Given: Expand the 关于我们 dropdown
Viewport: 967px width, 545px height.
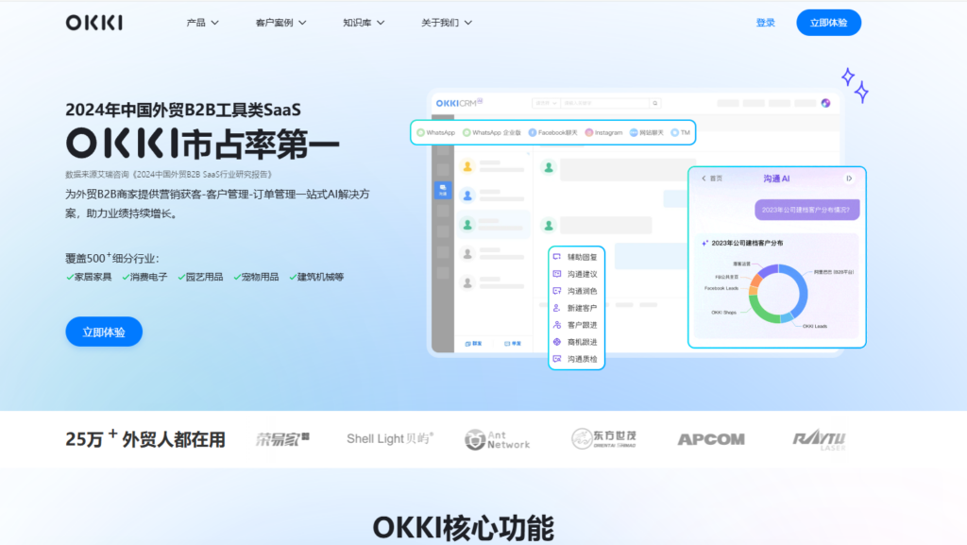Looking at the screenshot, I should coord(447,22).
